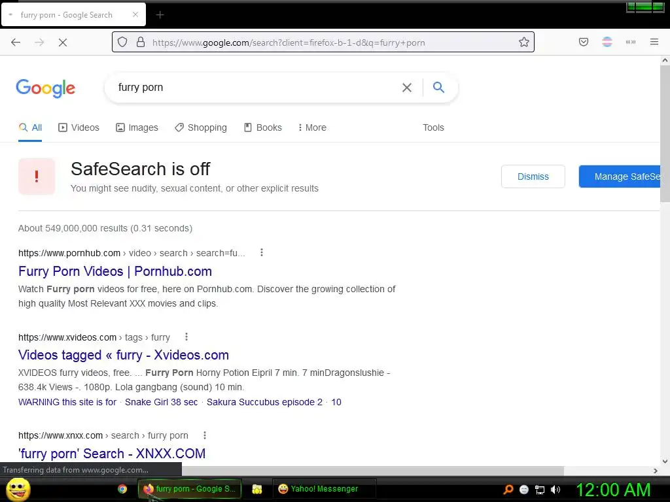
Task: Select the All results tab
Action: coord(30,127)
